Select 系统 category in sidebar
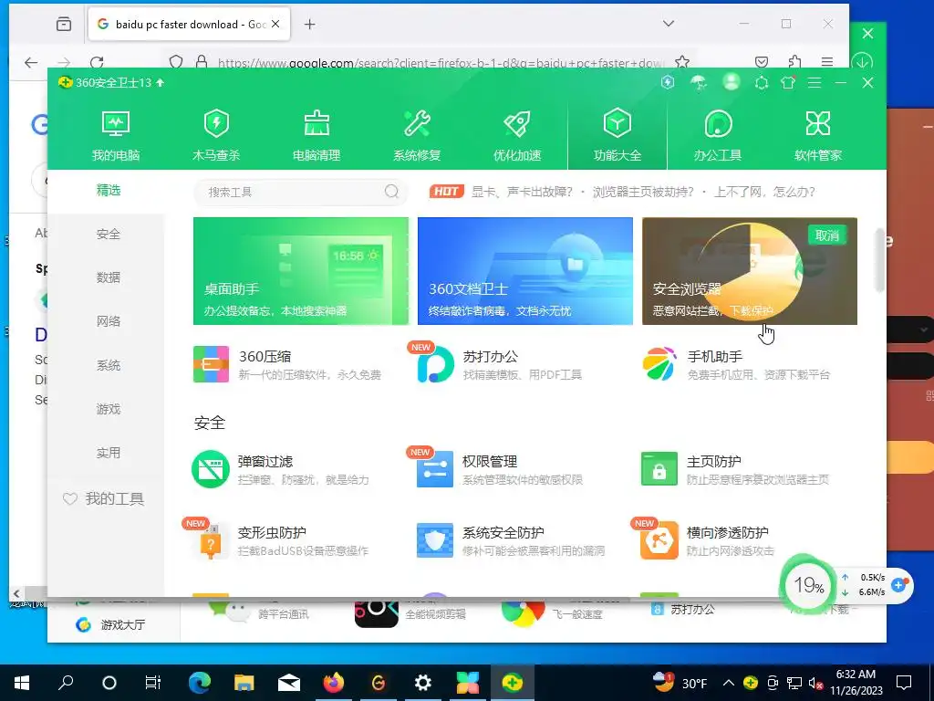The height and width of the screenshot is (701, 934). pyautogui.click(x=109, y=365)
